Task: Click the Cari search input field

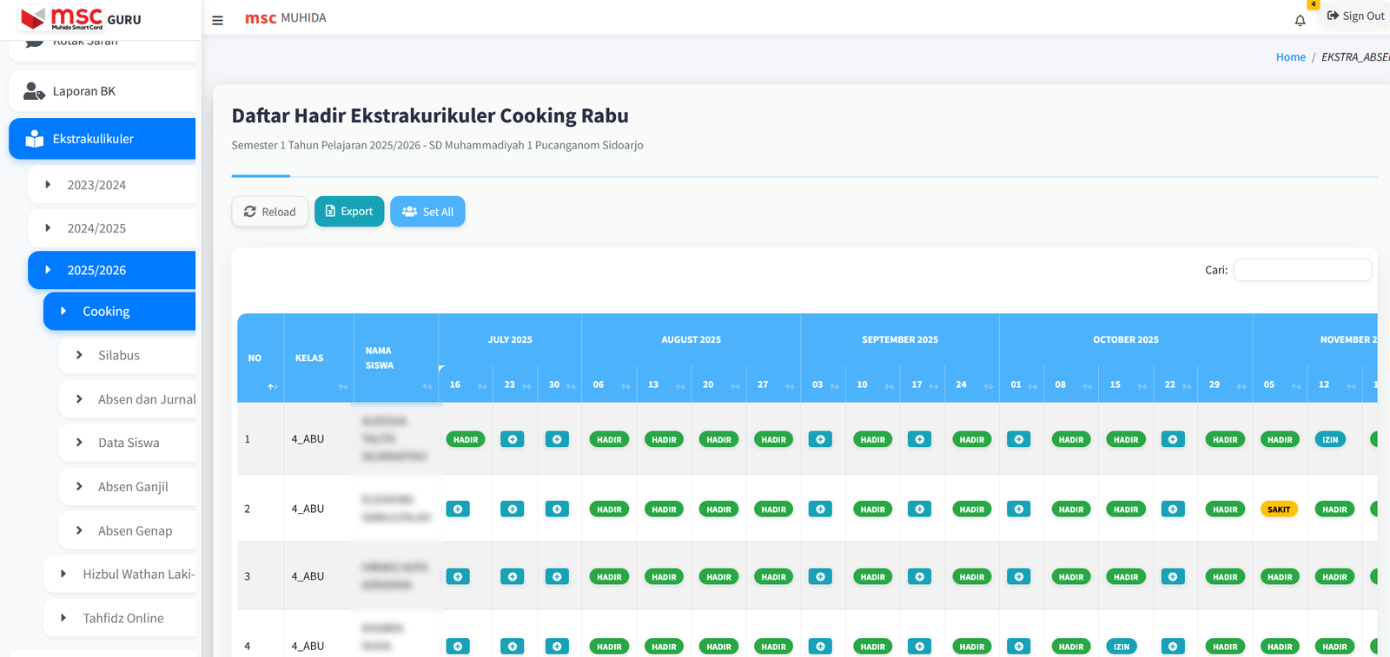Action: click(x=1301, y=270)
